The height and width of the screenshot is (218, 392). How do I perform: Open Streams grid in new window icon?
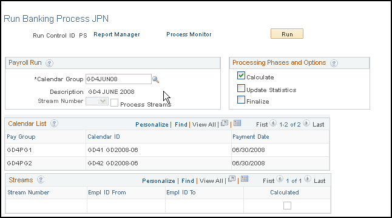(x=232, y=179)
